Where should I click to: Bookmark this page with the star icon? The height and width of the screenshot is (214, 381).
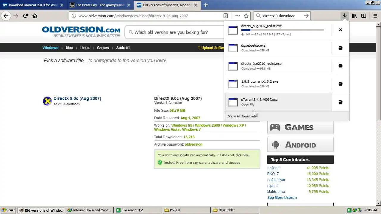[x=246, y=16]
